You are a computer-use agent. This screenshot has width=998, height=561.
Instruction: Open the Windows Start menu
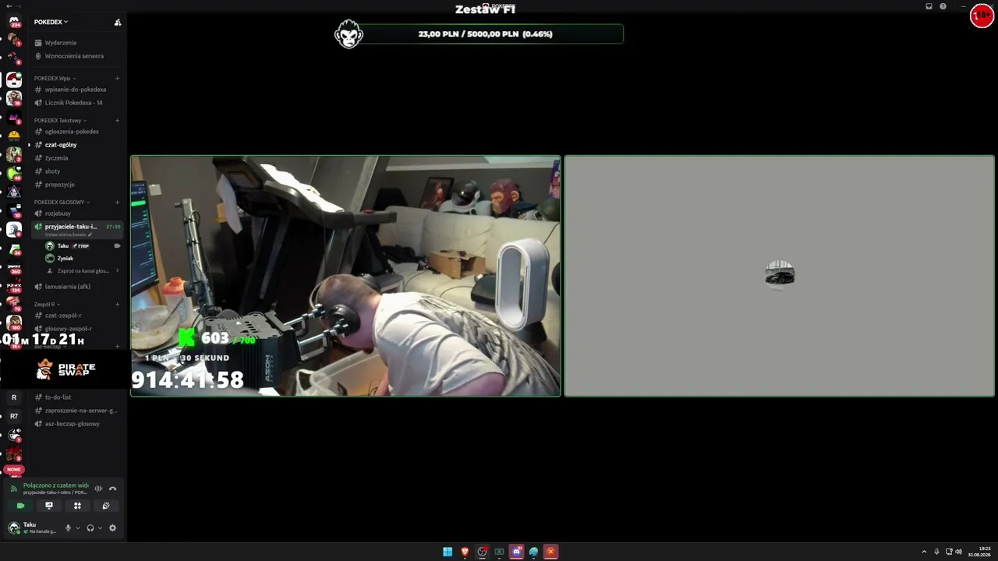pyautogui.click(x=448, y=552)
